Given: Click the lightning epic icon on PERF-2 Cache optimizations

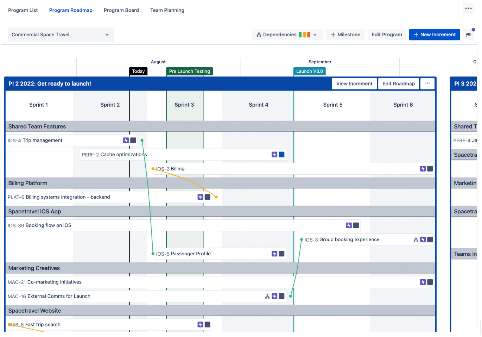Looking at the screenshot, I should click(274, 154).
